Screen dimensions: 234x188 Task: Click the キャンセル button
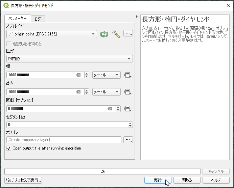pyautogui.click(x=216, y=171)
